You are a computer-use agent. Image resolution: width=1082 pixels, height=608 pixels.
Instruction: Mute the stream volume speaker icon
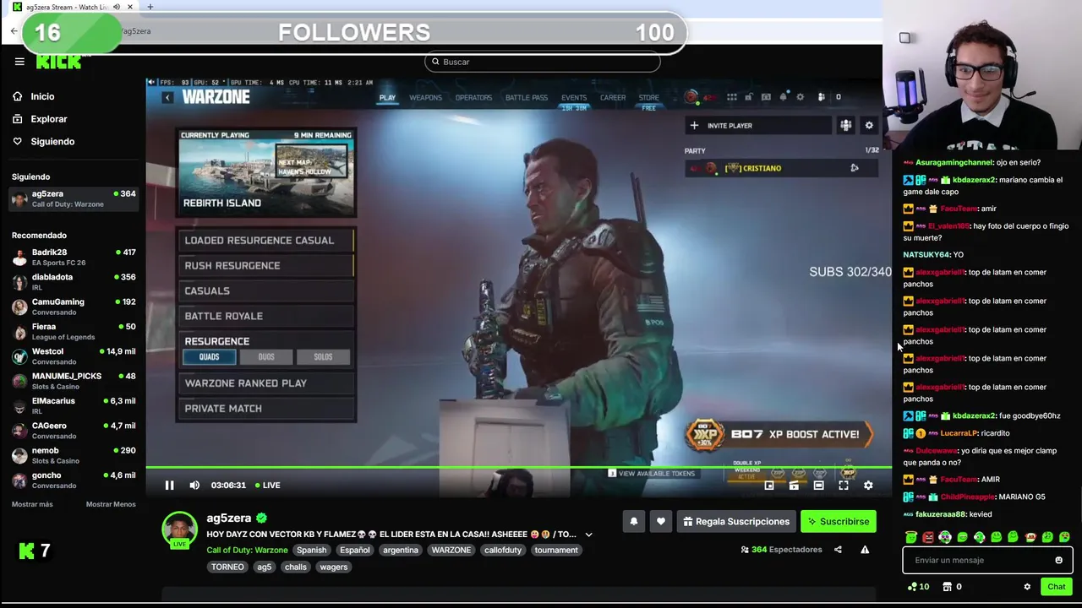pos(194,485)
